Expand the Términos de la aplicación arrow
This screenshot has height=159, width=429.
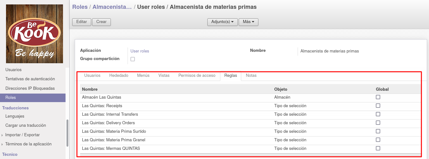coord(2,144)
